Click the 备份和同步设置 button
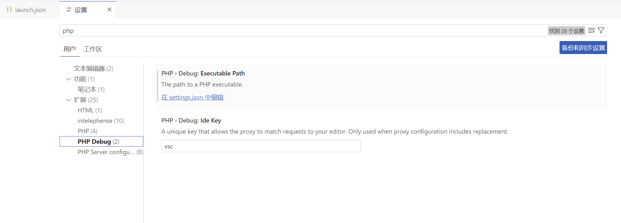Image resolution: width=621 pixels, height=223 pixels. [x=583, y=48]
